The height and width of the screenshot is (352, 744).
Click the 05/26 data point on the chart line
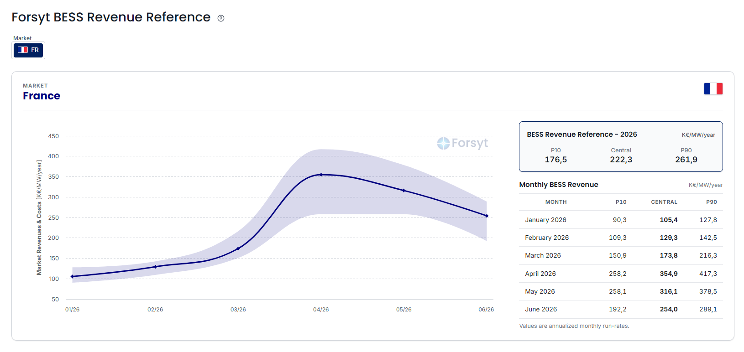coord(403,191)
